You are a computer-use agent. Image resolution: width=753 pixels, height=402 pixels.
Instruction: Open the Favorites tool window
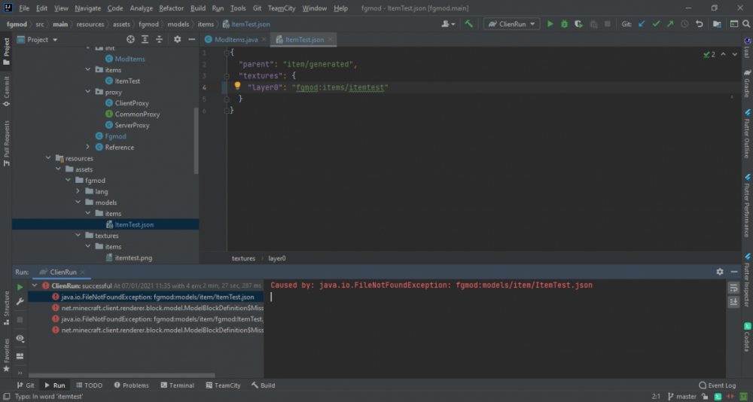click(x=6, y=355)
